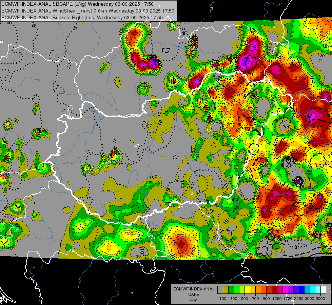
Task: Click the gray swatch in CAPE legend
Action: point(220,290)
